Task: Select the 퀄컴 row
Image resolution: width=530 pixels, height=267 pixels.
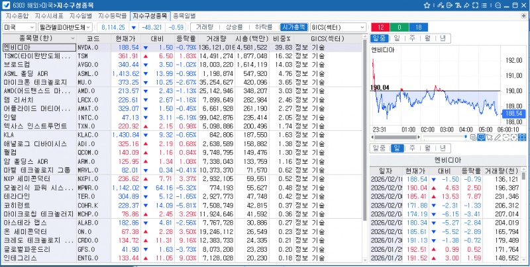Action: point(182,153)
